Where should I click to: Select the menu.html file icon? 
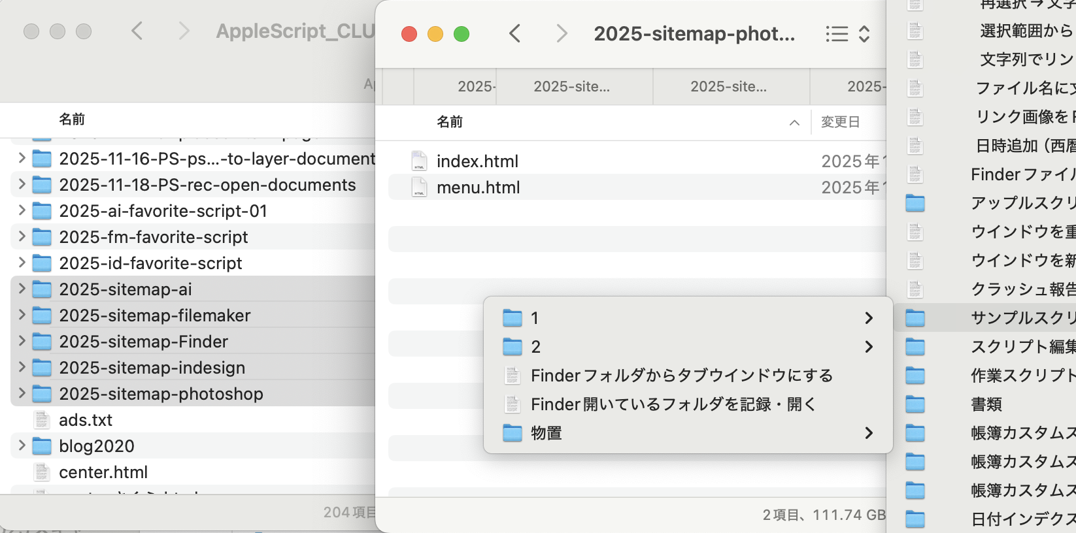click(419, 187)
